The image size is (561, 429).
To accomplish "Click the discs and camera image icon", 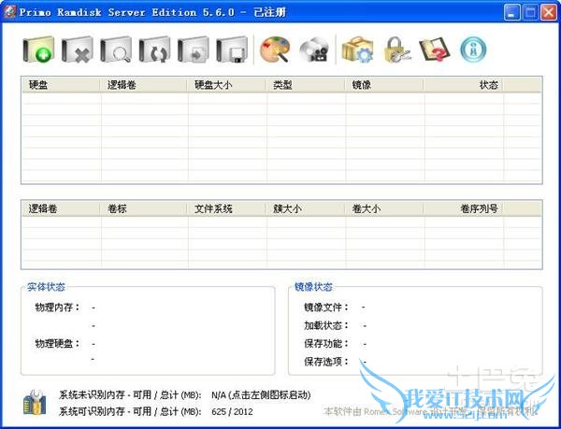I will [x=314, y=50].
